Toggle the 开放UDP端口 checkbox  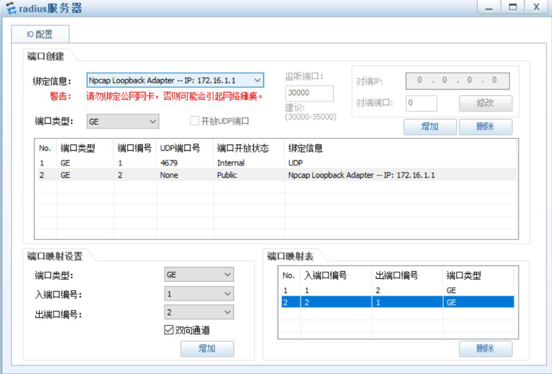pos(194,121)
